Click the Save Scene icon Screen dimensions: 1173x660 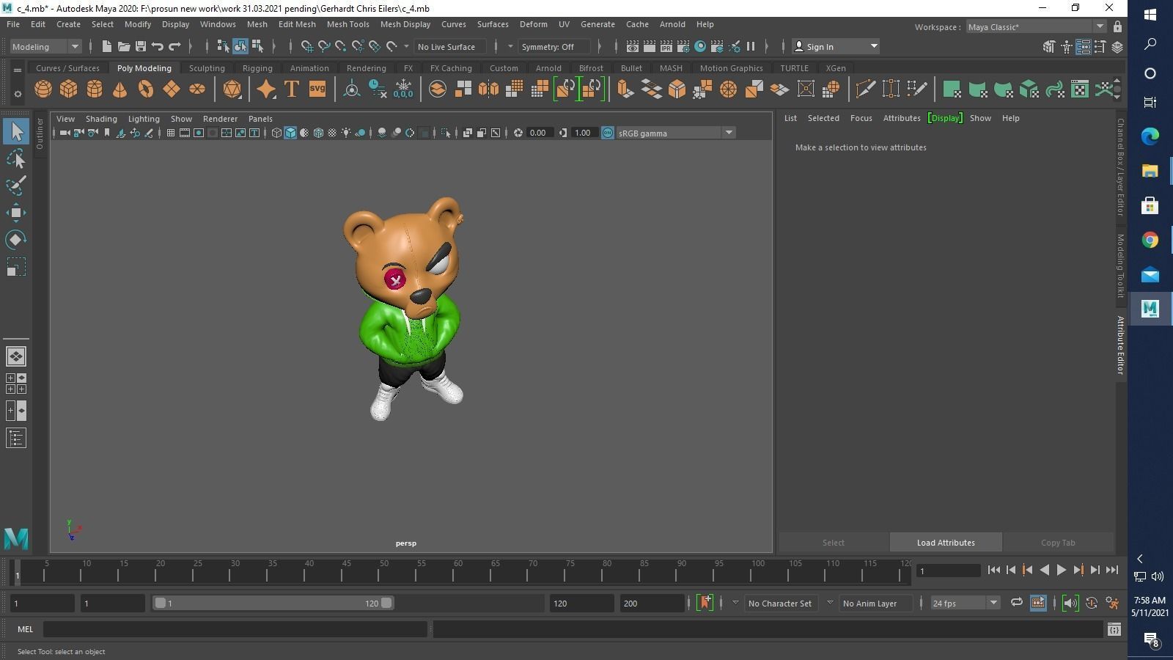pyautogui.click(x=140, y=46)
